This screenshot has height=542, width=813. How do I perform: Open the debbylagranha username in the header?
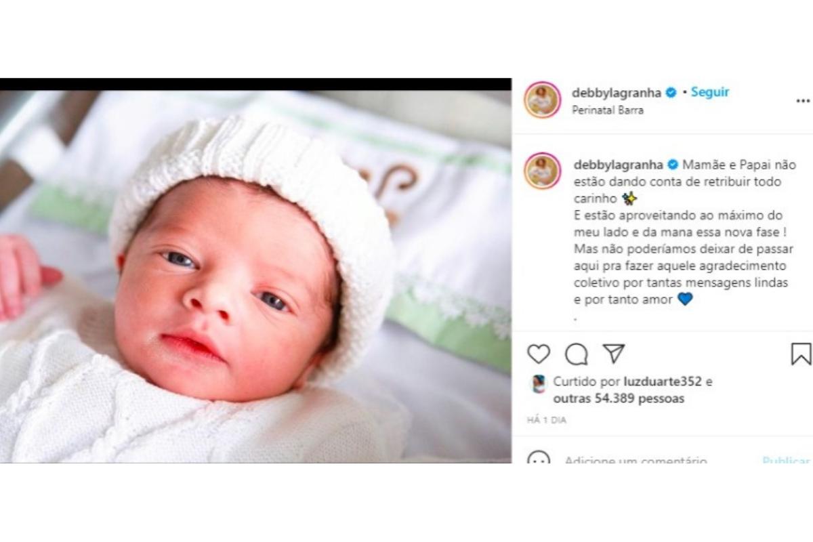(617, 93)
